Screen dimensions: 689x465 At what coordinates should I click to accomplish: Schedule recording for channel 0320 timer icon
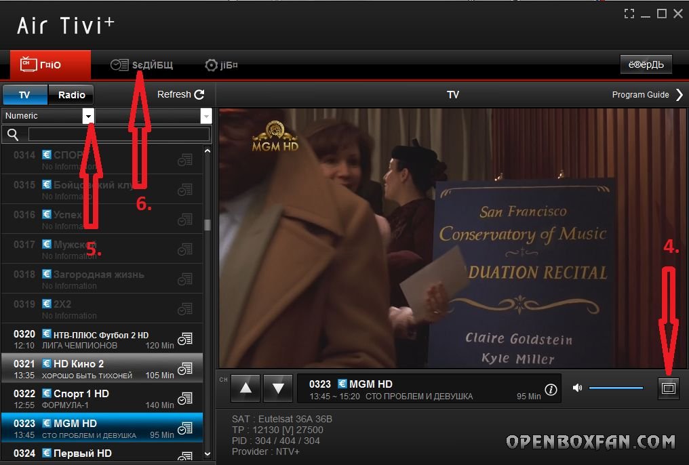[x=185, y=339]
